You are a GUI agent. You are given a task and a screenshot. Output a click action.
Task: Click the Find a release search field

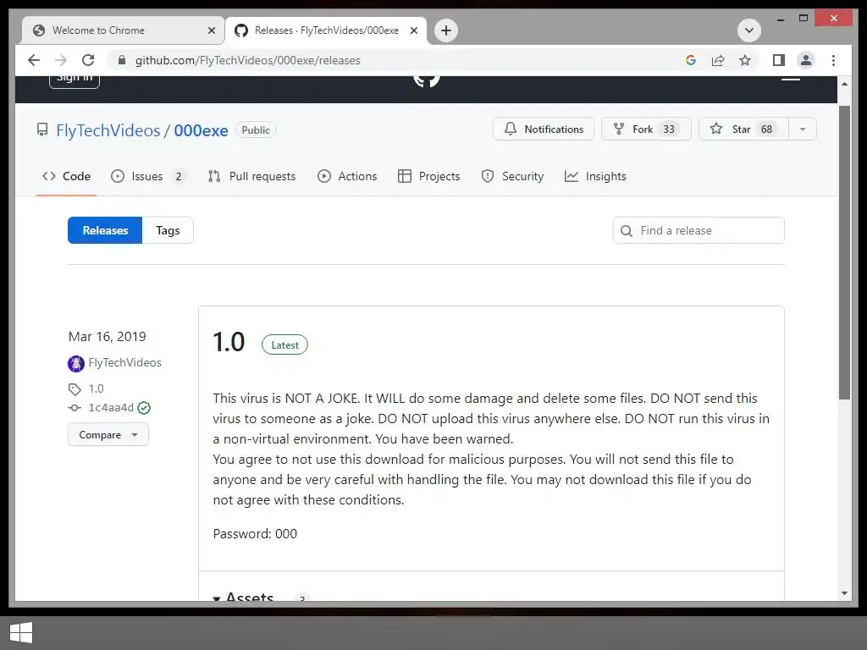click(699, 230)
